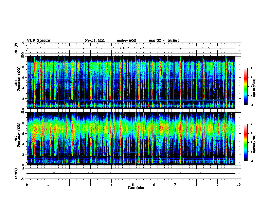
Task: Click the ch.1 colorbar log(PSD) label
Action: (254, 88)
